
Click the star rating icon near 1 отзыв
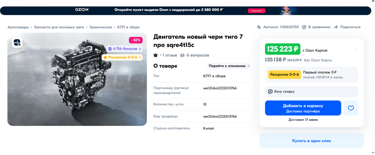click(x=156, y=55)
